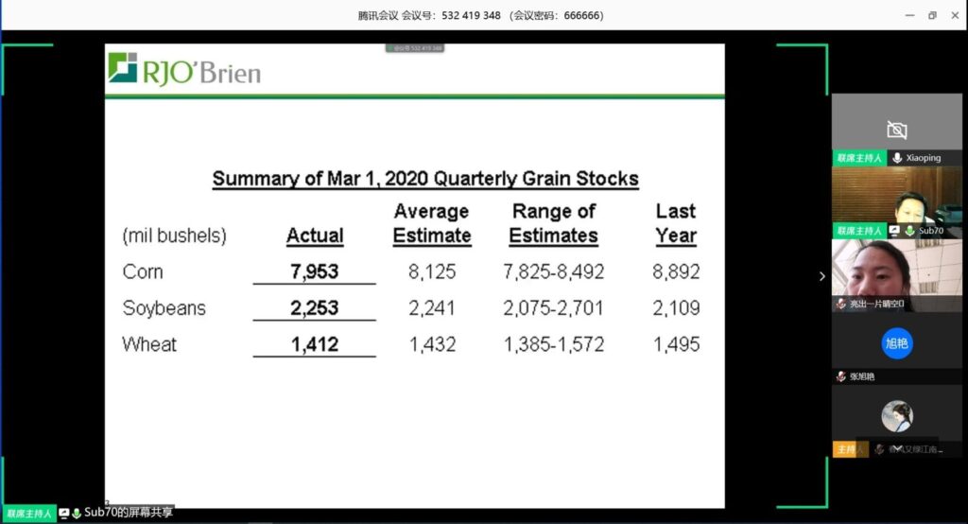Click the camera-off icon on Xiaoping's tile
968x524 pixels.
click(x=896, y=130)
